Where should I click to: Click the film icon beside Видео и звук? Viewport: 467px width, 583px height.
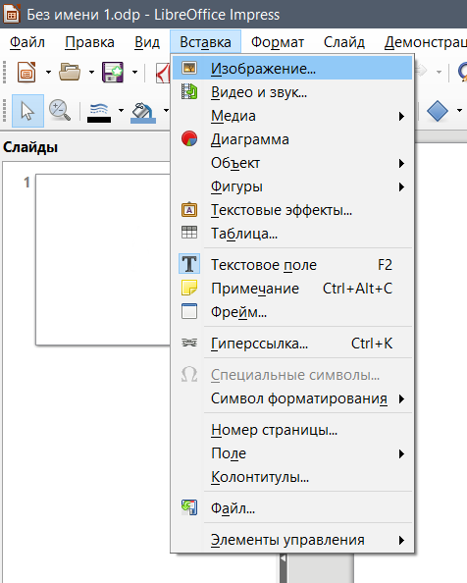(189, 92)
